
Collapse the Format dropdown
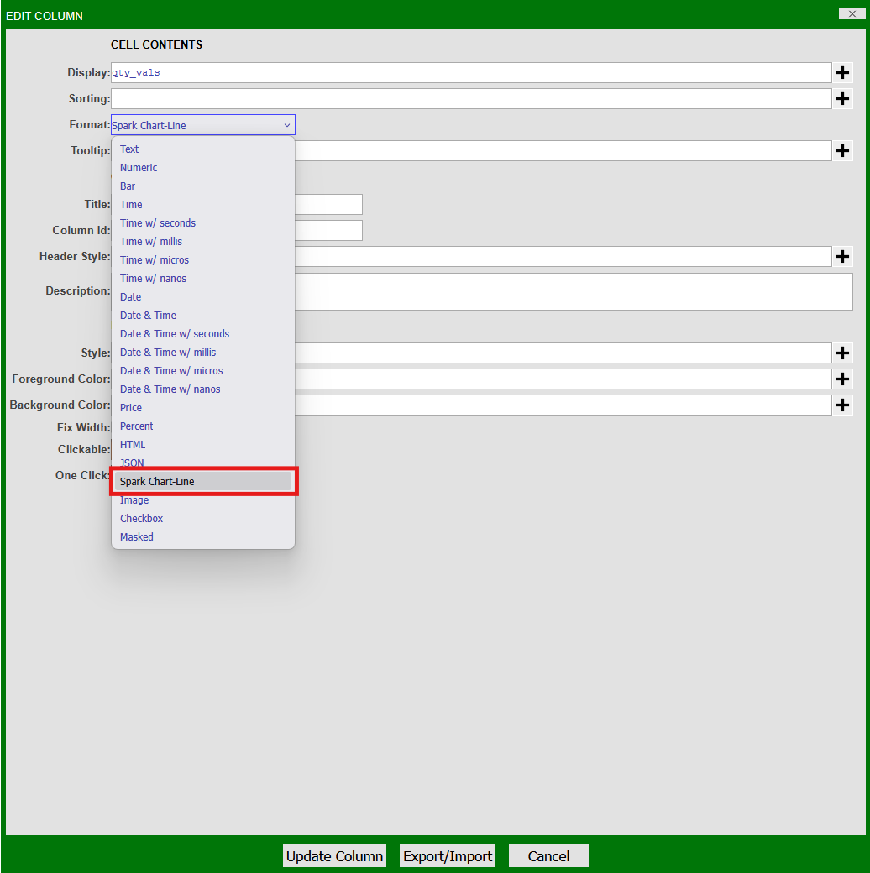[202, 125]
